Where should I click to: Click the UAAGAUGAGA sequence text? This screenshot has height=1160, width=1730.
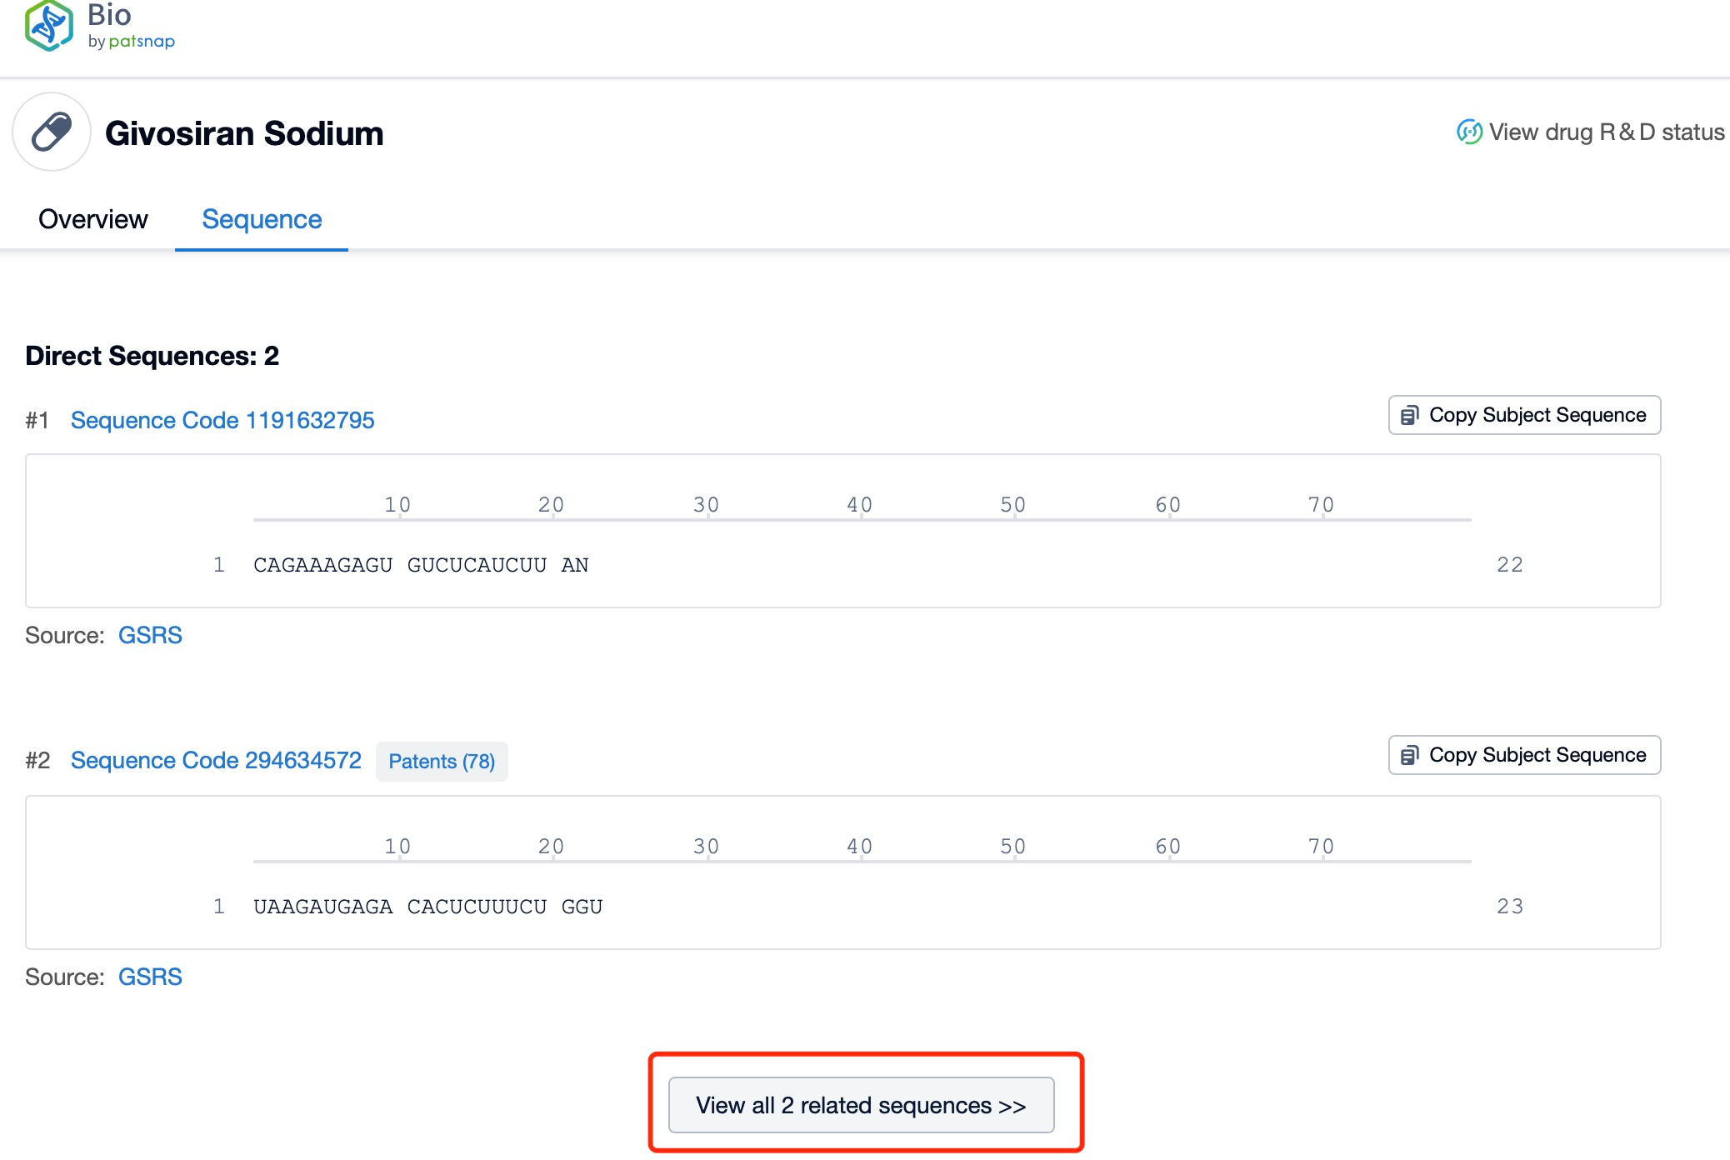pos(323,907)
